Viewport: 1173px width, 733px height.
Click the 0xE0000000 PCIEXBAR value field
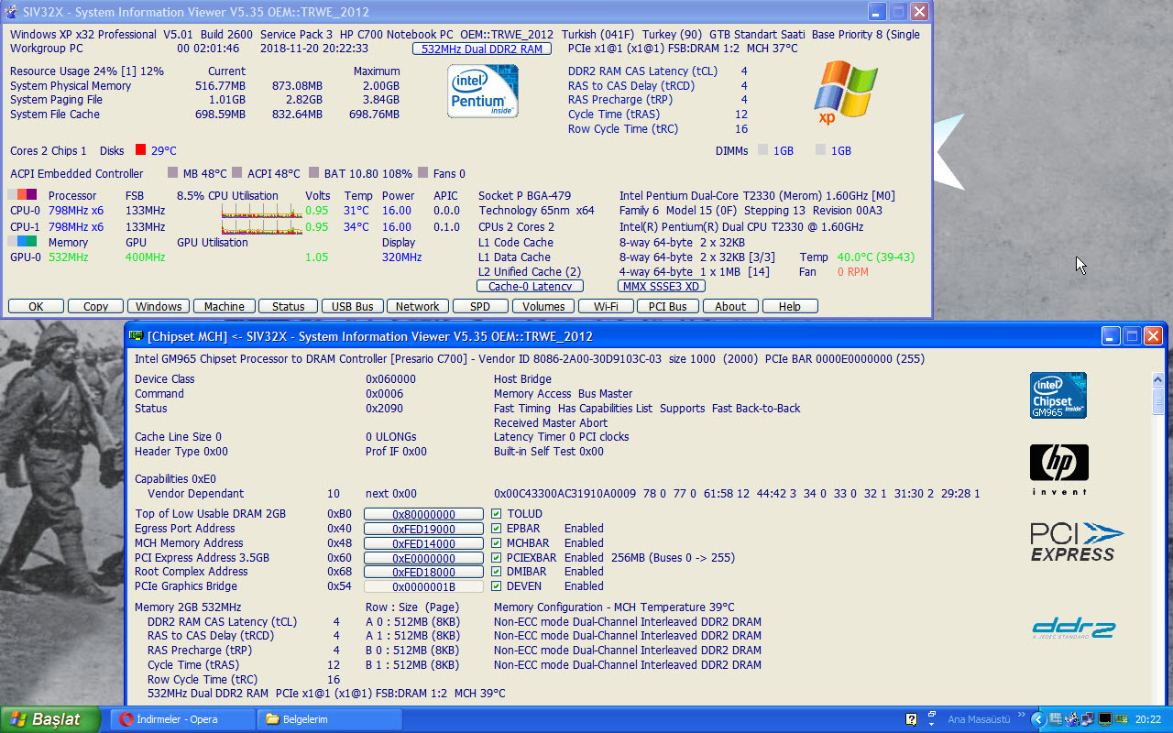(423, 558)
